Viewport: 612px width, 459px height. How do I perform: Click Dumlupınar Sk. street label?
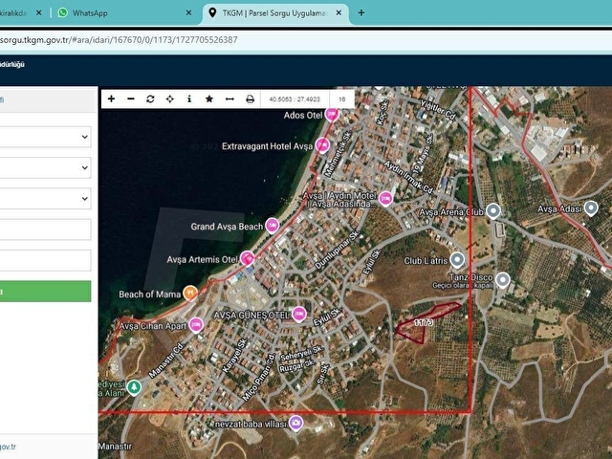337,250
